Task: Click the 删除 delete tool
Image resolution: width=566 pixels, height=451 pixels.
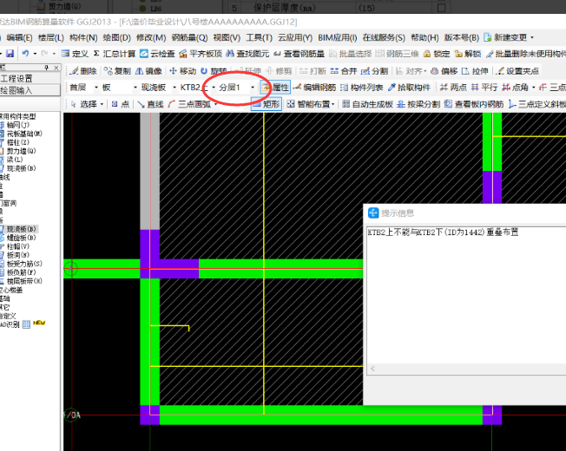Action: pyautogui.click(x=83, y=71)
